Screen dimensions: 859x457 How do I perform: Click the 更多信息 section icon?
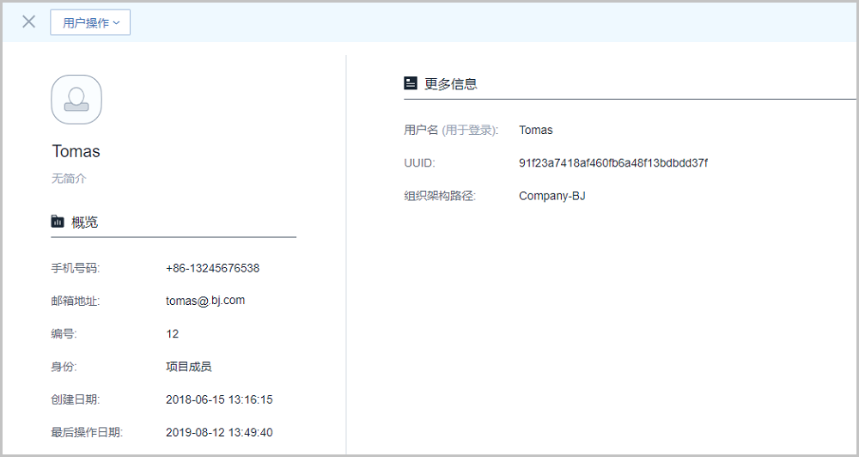pos(411,83)
